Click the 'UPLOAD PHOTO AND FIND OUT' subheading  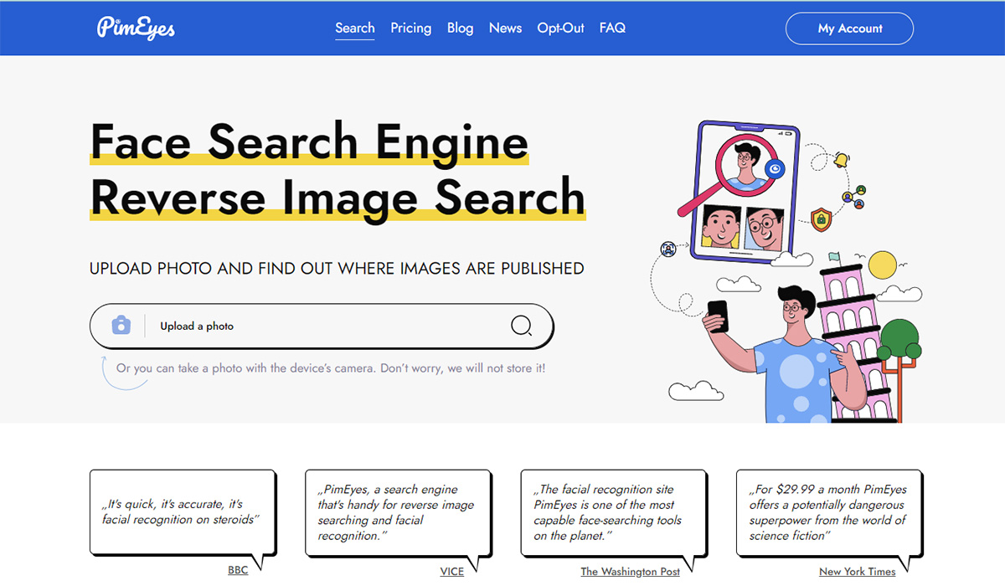click(x=337, y=269)
